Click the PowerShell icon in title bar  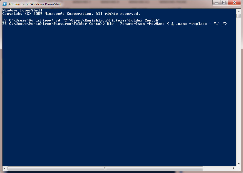[x=4, y=4]
